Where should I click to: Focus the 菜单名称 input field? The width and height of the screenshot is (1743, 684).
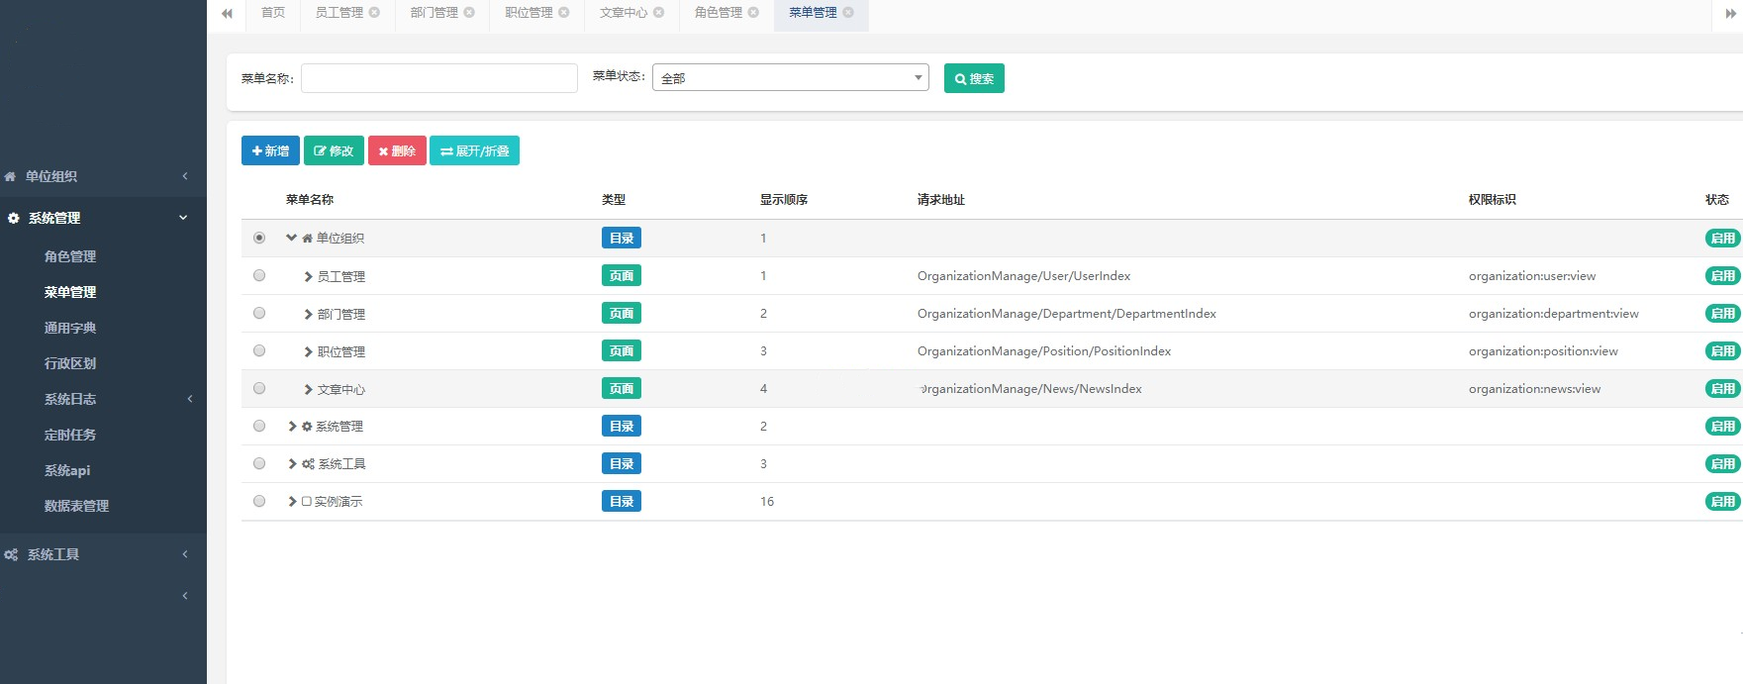(438, 78)
